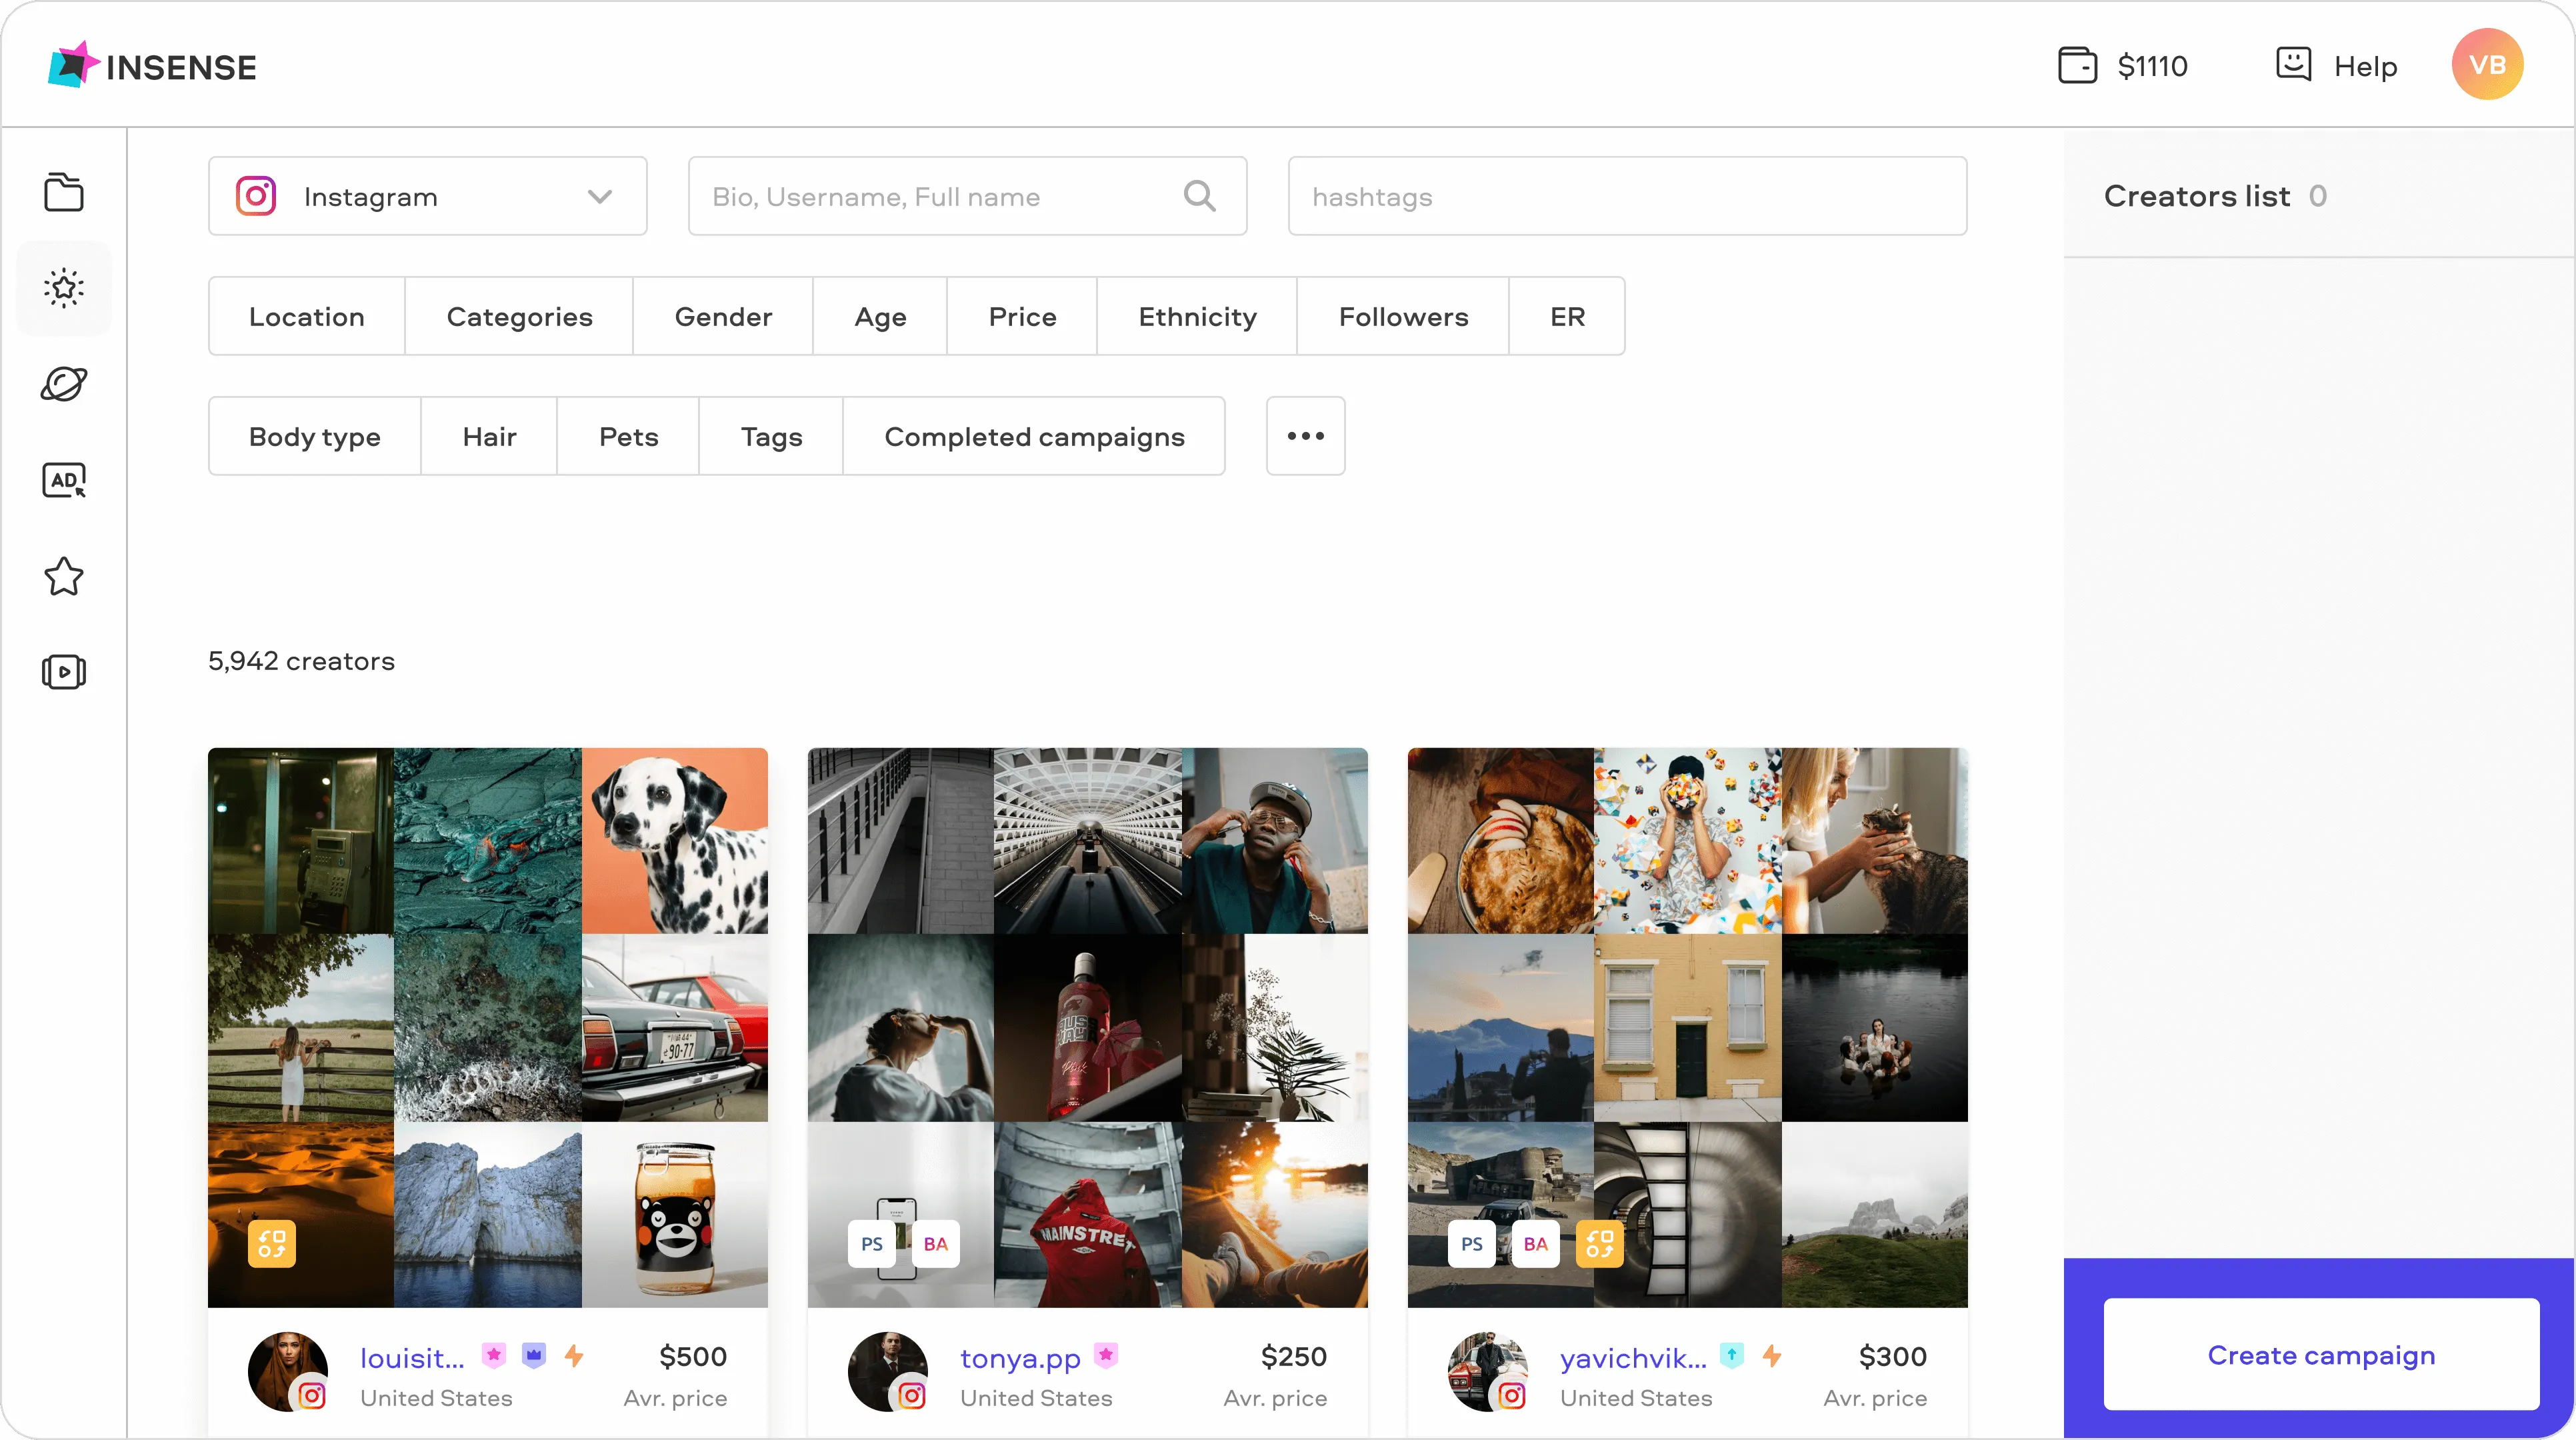Open Help via the smiley icon
The height and width of the screenshot is (1440, 2576).
click(x=2293, y=64)
